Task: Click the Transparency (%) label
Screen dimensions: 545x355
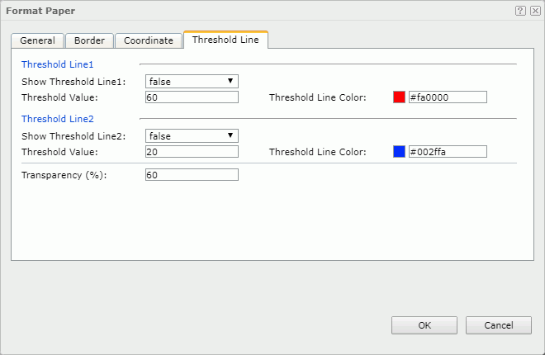Action: pyautogui.click(x=64, y=175)
